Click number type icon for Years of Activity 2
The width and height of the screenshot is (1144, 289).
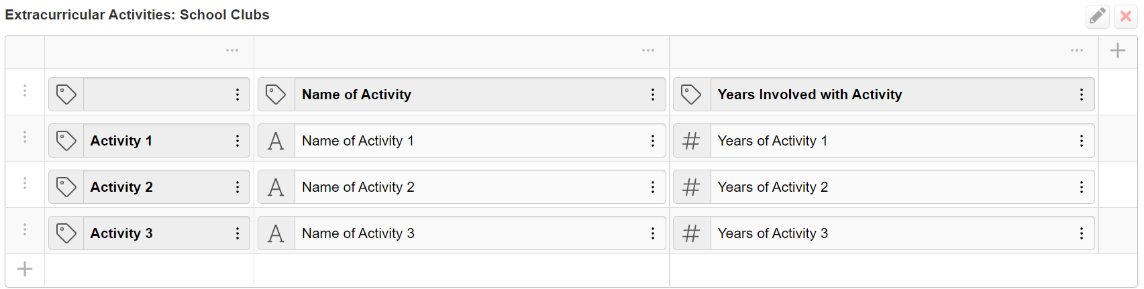tap(691, 187)
